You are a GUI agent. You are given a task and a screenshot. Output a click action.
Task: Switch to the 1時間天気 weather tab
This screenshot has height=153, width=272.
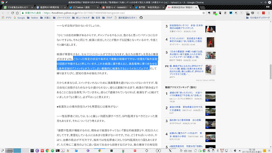pyautogui.click(x=51, y=8)
